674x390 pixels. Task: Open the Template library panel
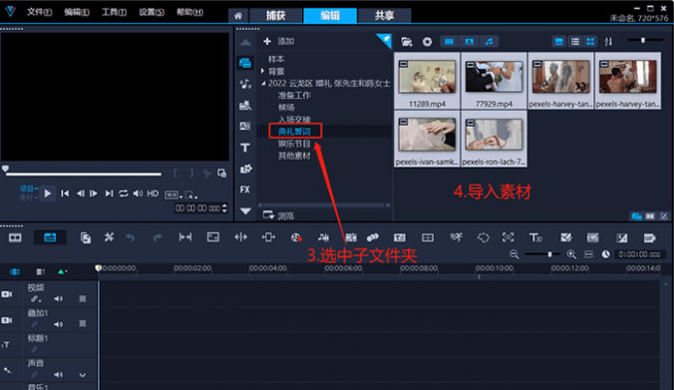[x=245, y=105]
